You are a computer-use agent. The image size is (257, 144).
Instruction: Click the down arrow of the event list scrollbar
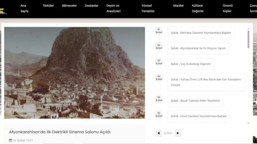249,123
